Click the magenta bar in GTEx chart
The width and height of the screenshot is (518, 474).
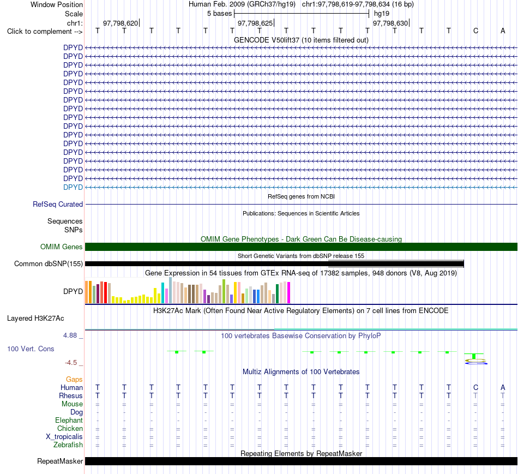click(x=288, y=292)
